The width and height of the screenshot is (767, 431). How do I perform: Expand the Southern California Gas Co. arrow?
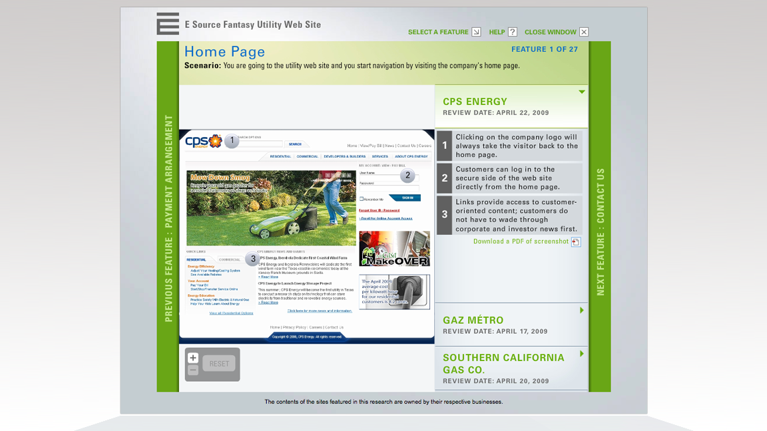pyautogui.click(x=582, y=353)
